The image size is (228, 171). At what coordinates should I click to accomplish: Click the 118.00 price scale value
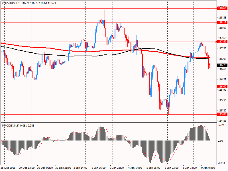pos(222,28)
